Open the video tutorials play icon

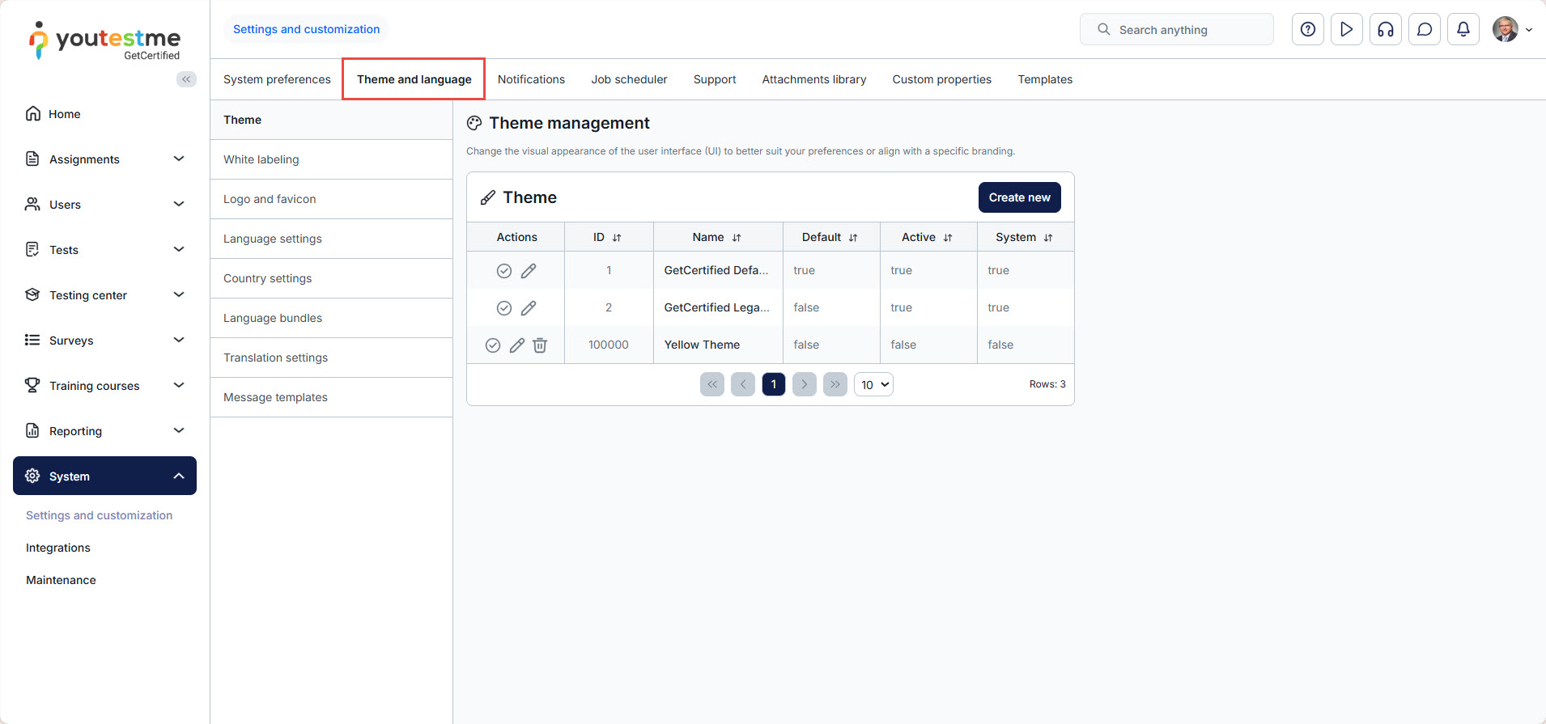pyautogui.click(x=1346, y=30)
